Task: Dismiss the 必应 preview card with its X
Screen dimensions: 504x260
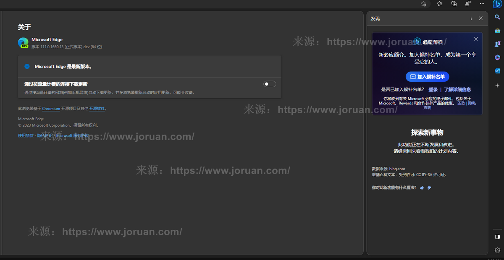Action: (x=476, y=39)
